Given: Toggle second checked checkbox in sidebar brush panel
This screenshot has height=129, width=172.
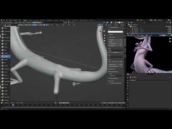Looking at the screenshot, I should [x=109, y=72].
